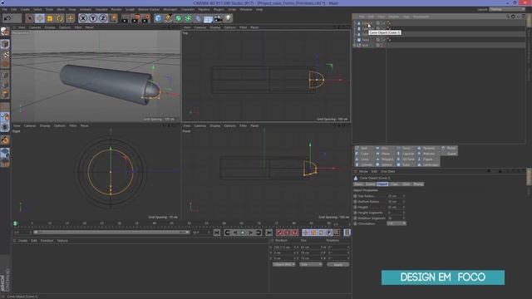Click the green timeline current-frame marker
The height and width of the screenshot is (299, 532).
coord(15,223)
